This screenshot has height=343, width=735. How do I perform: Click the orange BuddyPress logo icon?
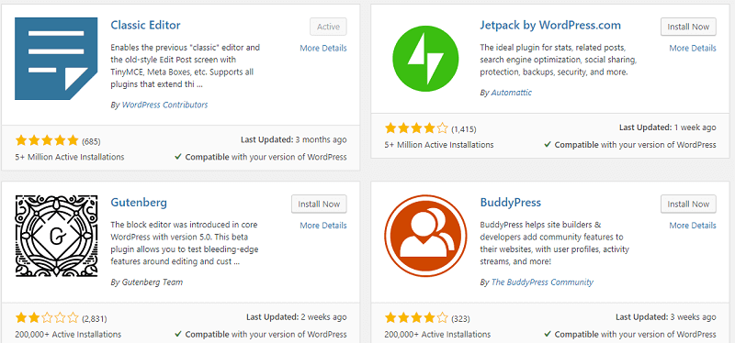pyautogui.click(x=425, y=236)
